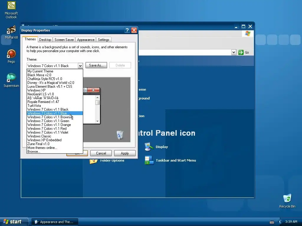Click the Cancel button
The image size is (302, 226).
(x=101, y=153)
